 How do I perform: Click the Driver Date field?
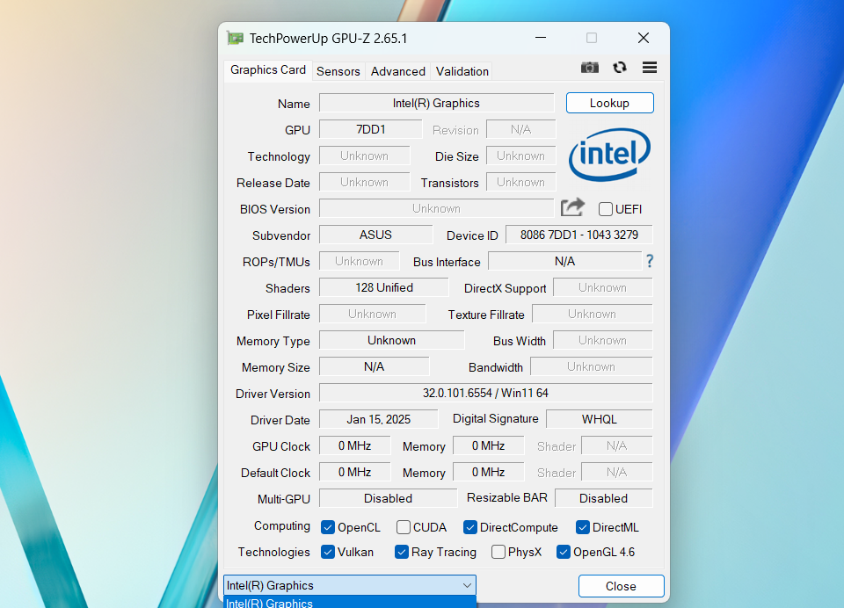click(378, 419)
